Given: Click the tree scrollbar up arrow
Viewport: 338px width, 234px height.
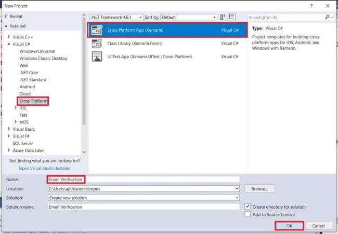Looking at the screenshot, I should tap(84, 15).
